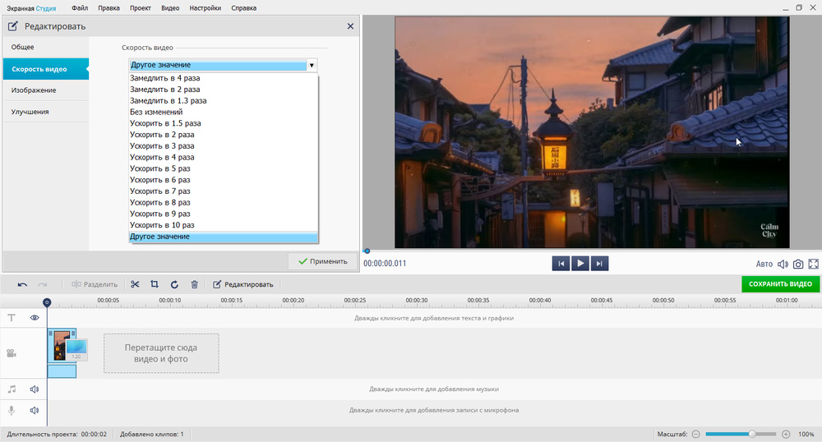
Task: Click zoom in plus icon near Масштаб
Action: pyautogui.click(x=786, y=434)
